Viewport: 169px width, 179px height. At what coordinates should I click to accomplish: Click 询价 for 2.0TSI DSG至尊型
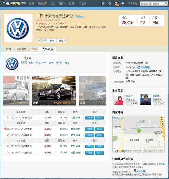click(x=90, y=153)
